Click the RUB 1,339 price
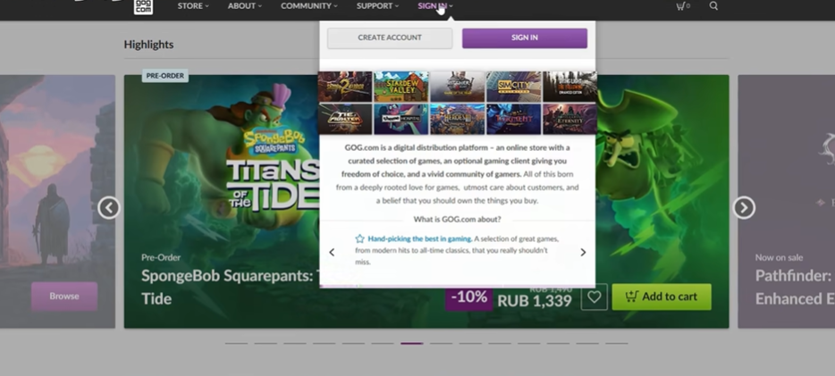The width and height of the screenshot is (835, 376). 535,300
